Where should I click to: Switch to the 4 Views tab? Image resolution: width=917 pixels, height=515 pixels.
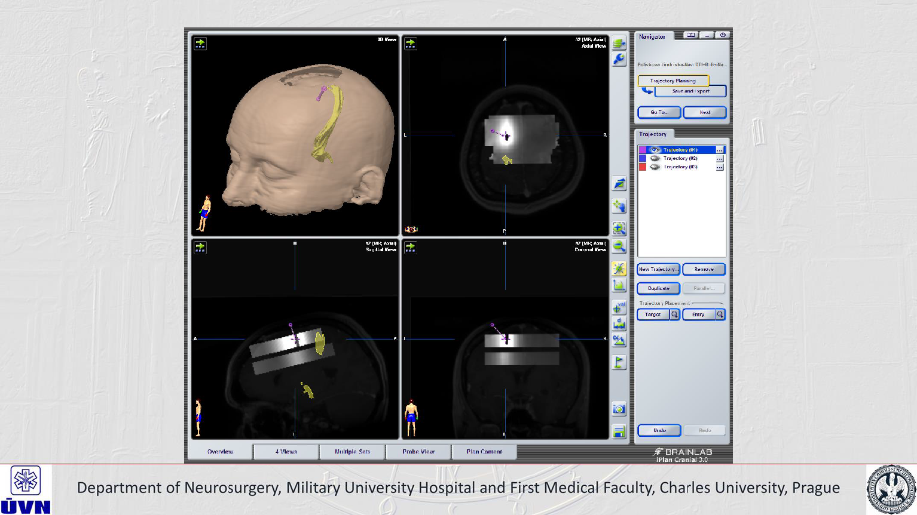(x=286, y=452)
